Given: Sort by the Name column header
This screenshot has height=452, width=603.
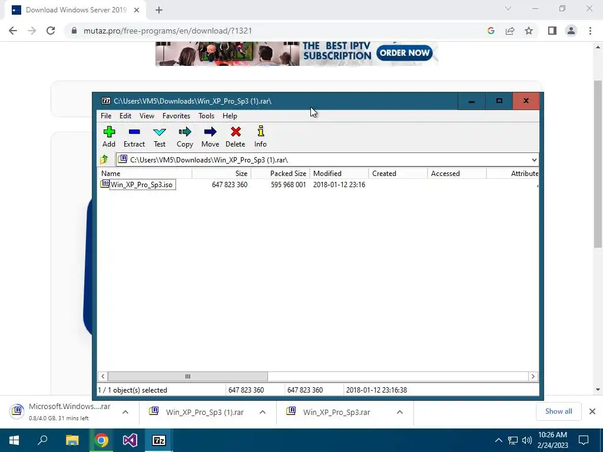Looking at the screenshot, I should click(x=145, y=174).
